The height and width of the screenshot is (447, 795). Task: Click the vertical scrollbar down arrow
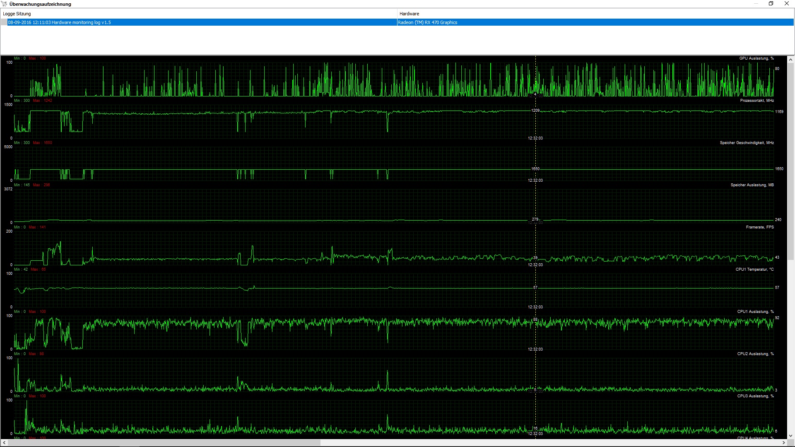point(790,435)
